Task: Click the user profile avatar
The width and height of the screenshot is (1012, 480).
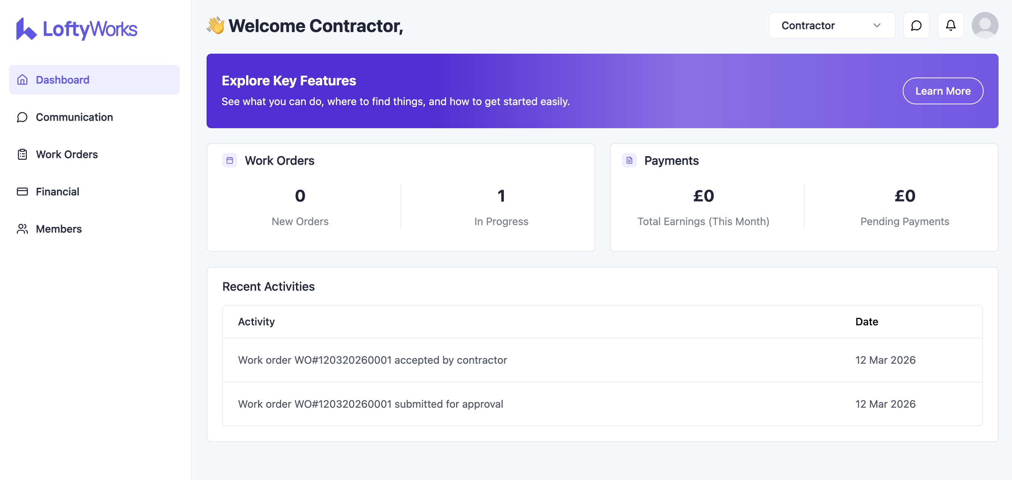Action: click(x=984, y=25)
